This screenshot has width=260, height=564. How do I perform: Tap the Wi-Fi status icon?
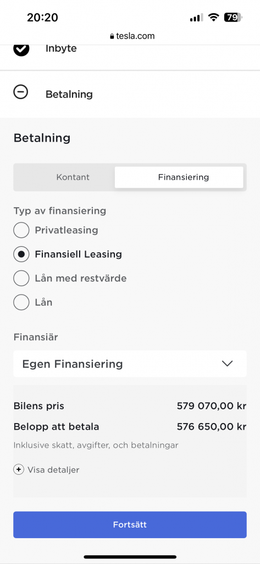[214, 17]
